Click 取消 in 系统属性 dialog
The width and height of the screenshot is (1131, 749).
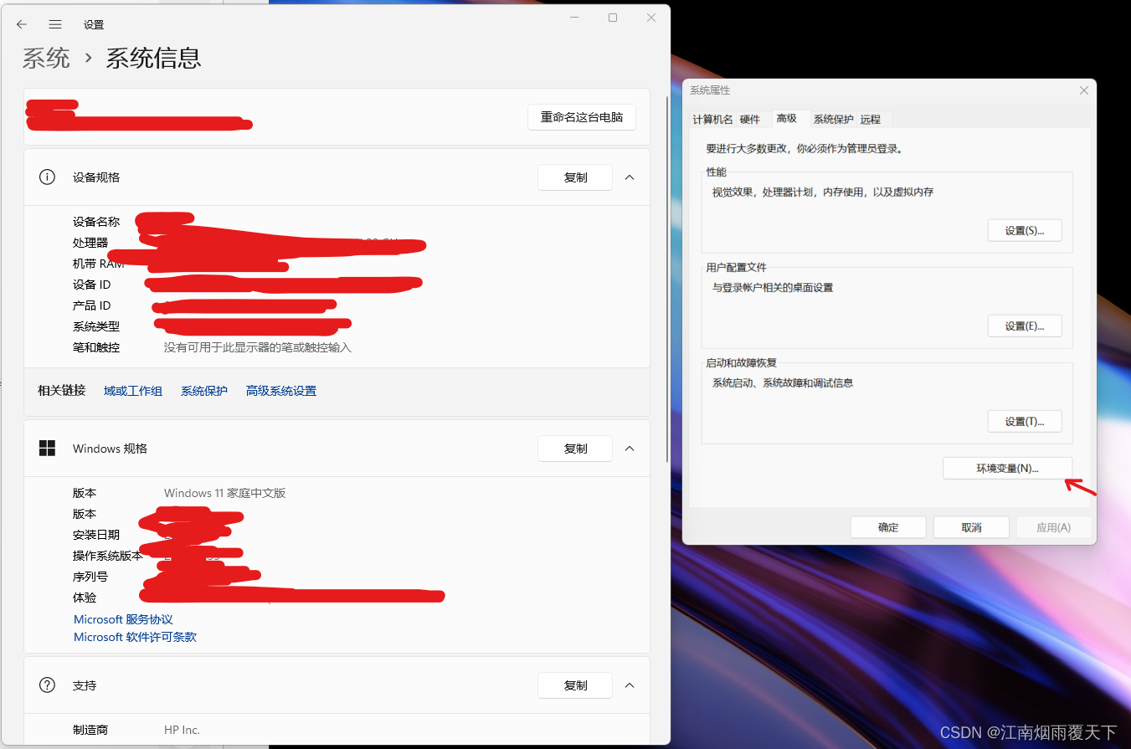click(971, 527)
